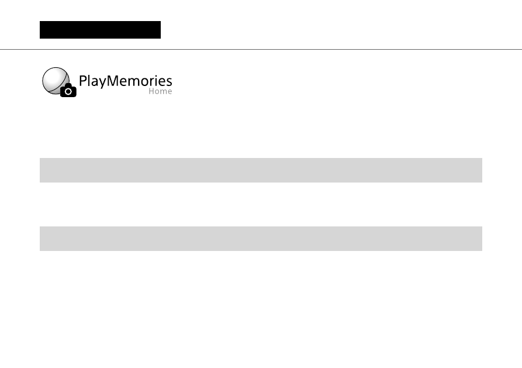Click the first gray section bar
This screenshot has width=522, height=368.
click(x=261, y=170)
